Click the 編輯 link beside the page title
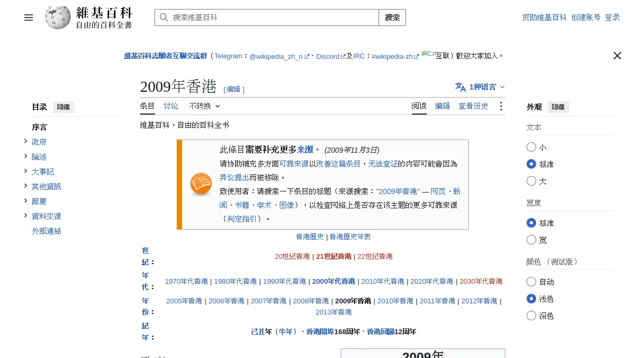This screenshot has width=637, height=358. pos(234,90)
